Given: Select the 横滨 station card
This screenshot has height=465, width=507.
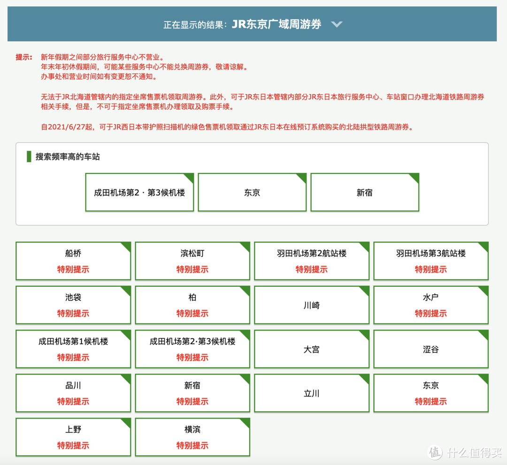Looking at the screenshot, I should pos(192,437).
